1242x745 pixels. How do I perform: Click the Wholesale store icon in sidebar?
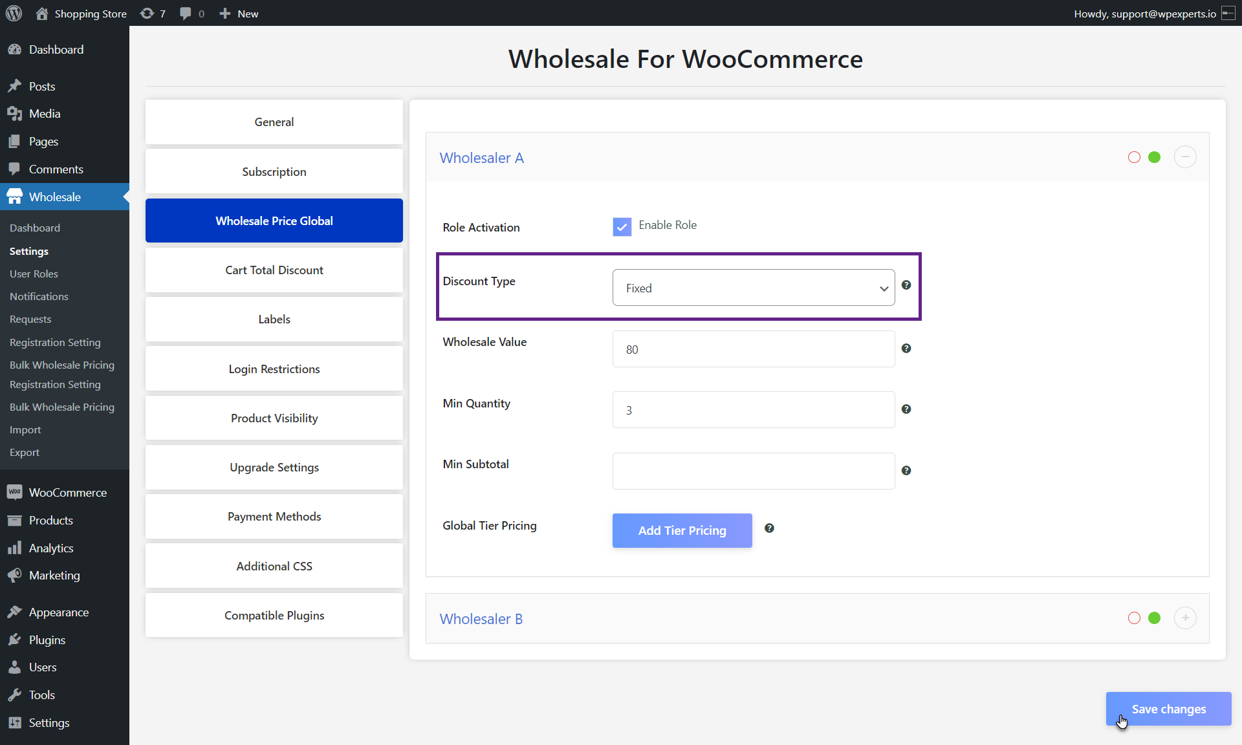[14, 197]
